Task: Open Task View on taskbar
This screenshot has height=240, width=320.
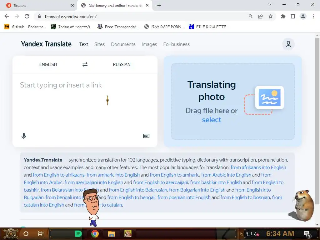Action: (x=41, y=234)
